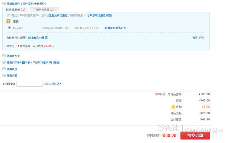The image size is (227, 143).
Task: Expand the 使用京豆 option
Action: click(12, 69)
